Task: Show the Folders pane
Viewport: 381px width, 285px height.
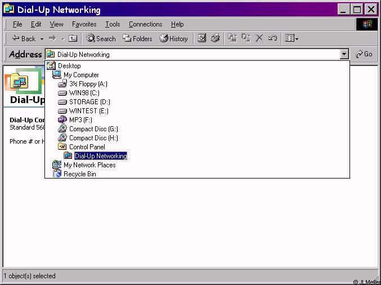Action: [x=137, y=38]
